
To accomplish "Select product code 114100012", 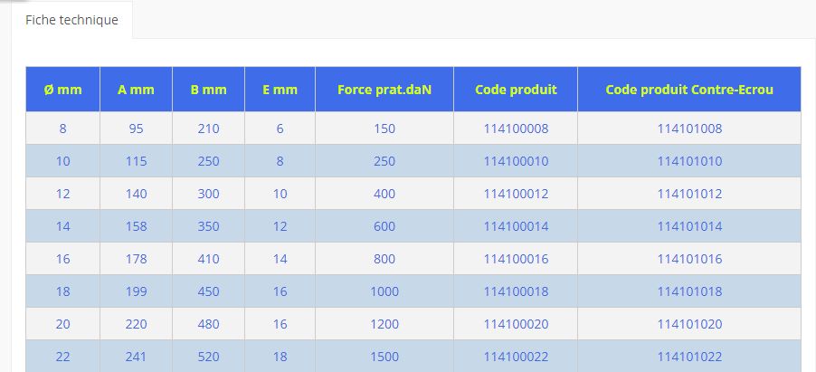I will 516,194.
